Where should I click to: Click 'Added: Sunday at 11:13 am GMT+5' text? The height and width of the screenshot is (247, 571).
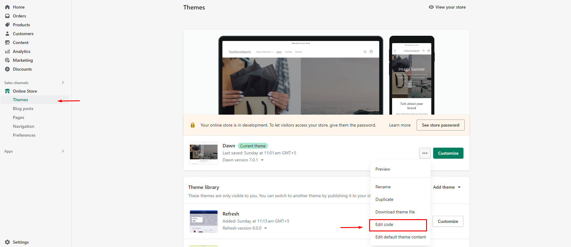click(x=256, y=221)
